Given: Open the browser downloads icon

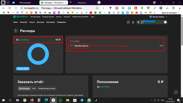Looking at the screenshot, I should click(x=180, y=8).
